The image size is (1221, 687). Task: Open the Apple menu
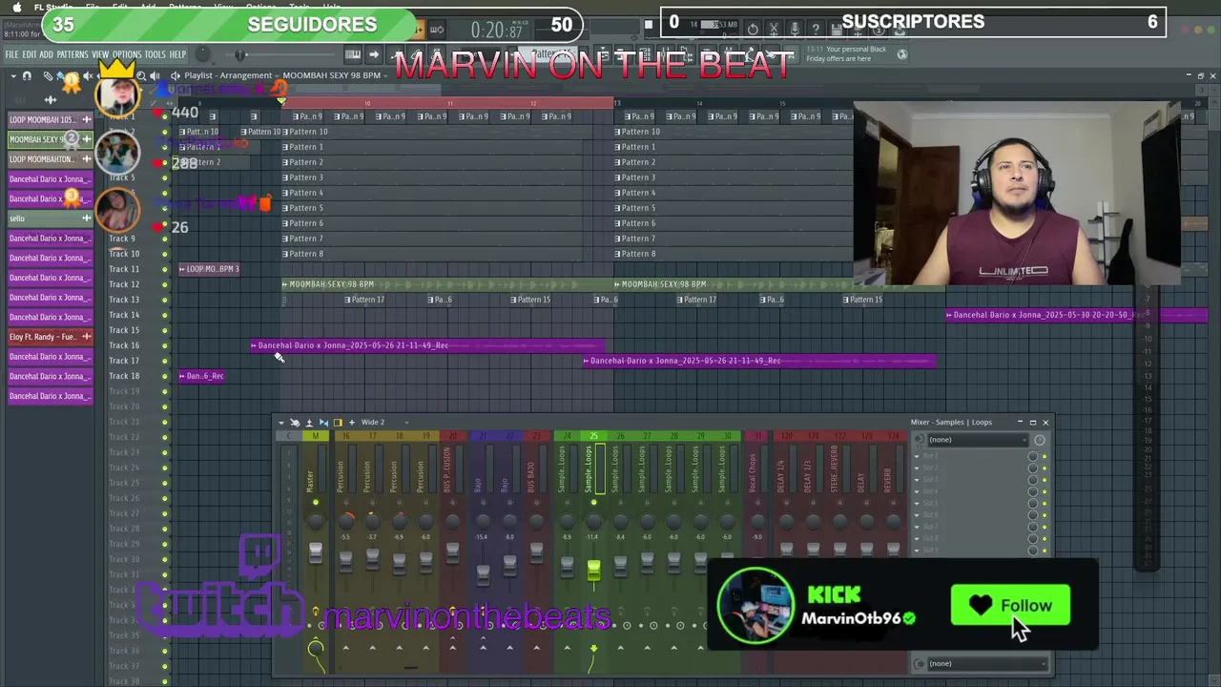(16, 7)
